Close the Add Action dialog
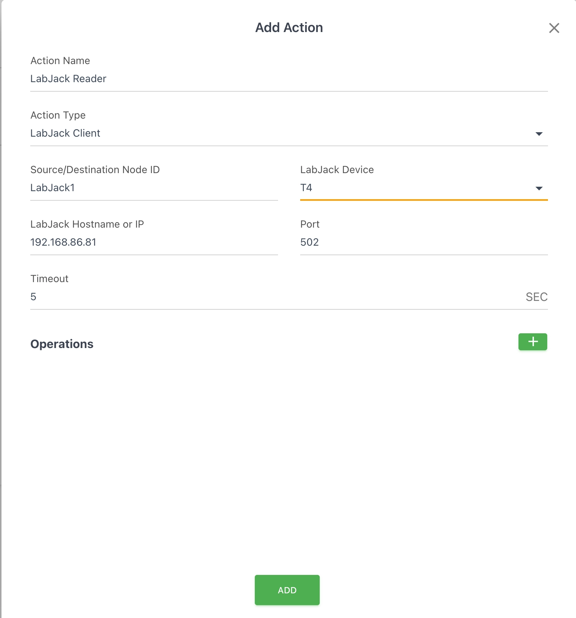Screen dimensions: 576x618 pyautogui.click(x=554, y=28)
